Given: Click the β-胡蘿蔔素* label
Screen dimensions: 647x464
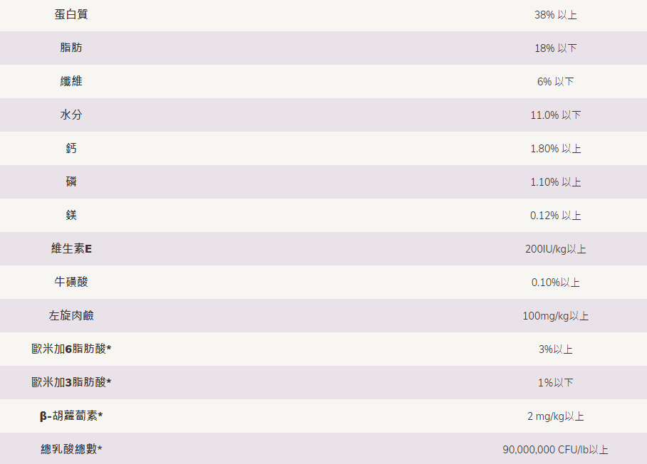Looking at the screenshot, I should click(71, 416).
